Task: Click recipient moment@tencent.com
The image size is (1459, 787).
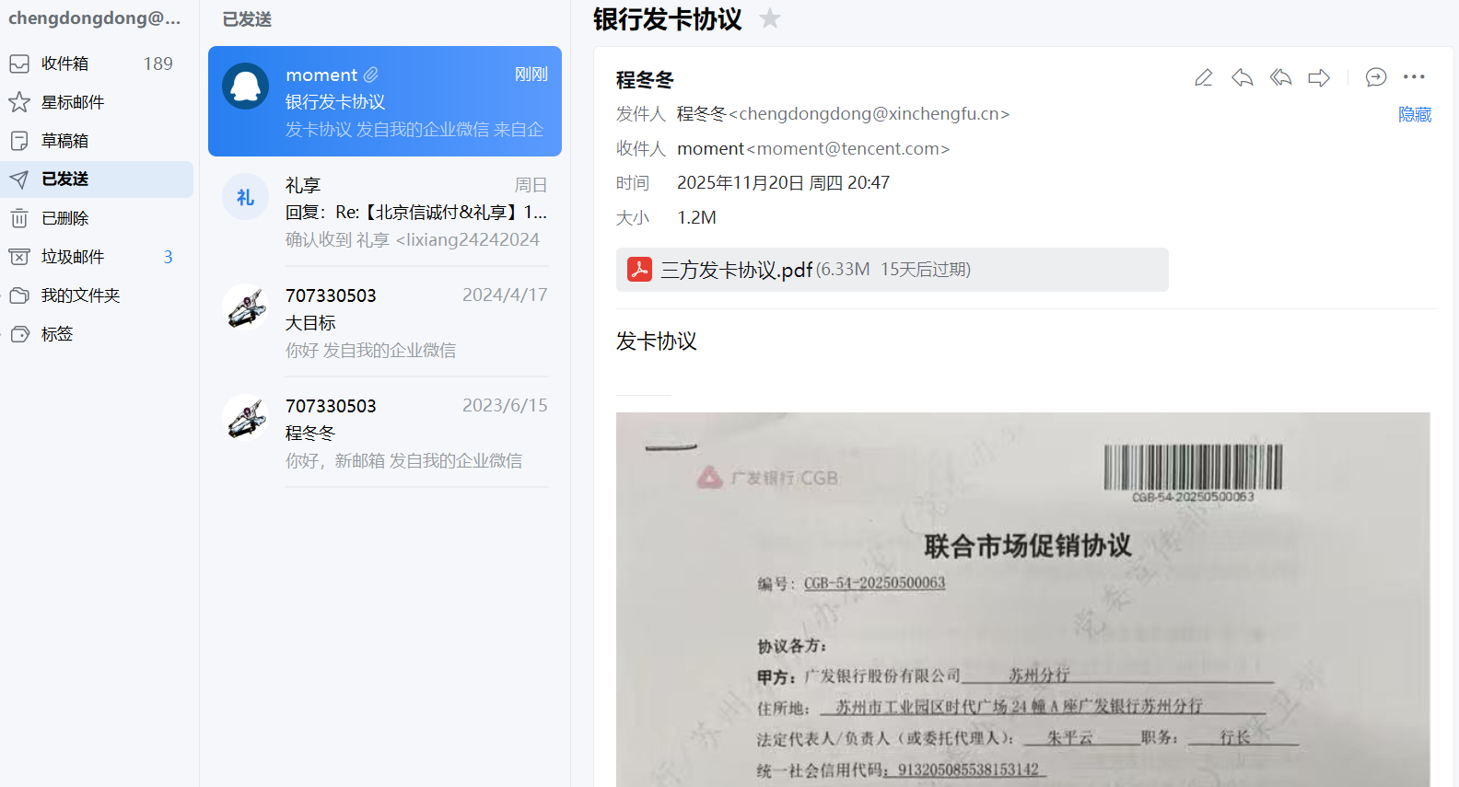Action: pos(813,148)
